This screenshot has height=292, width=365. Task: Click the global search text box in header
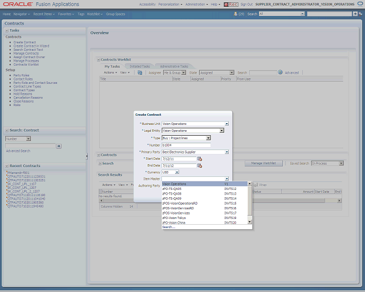[x=330, y=14]
